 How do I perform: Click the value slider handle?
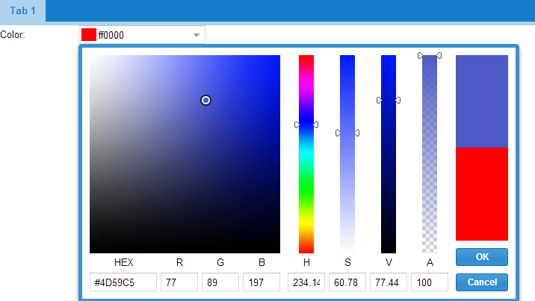point(389,100)
